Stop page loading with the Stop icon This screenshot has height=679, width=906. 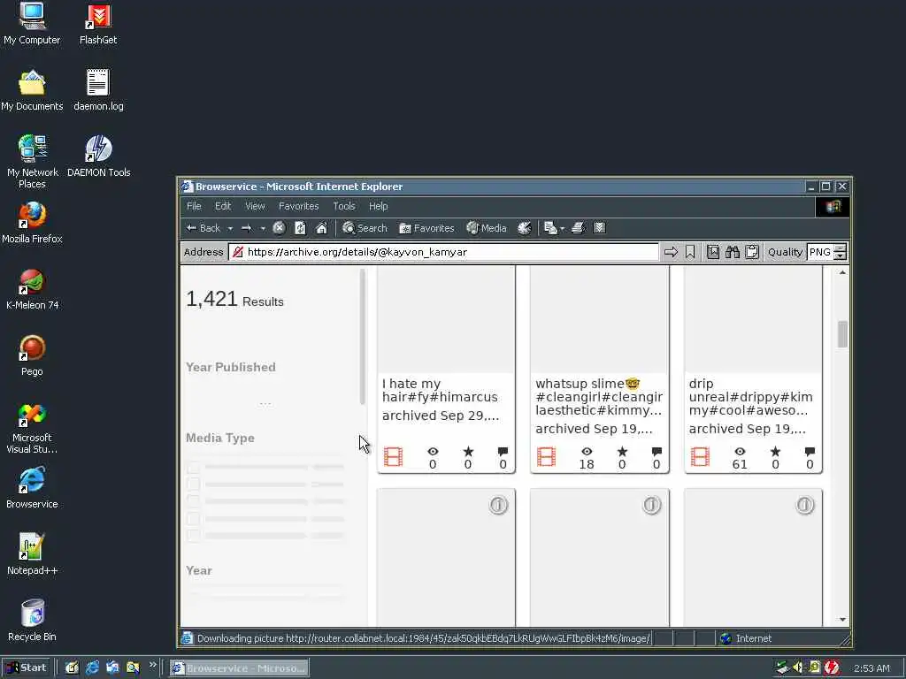pyautogui.click(x=279, y=228)
